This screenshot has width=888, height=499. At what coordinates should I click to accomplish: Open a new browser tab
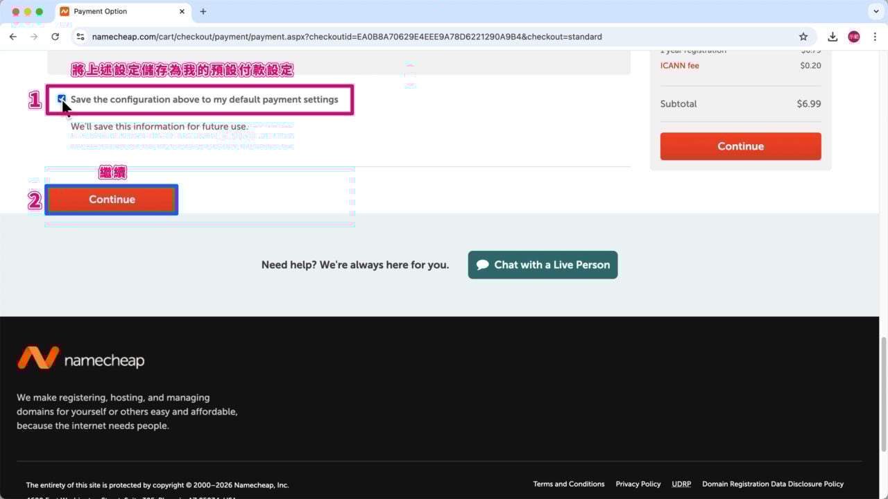pos(203,12)
